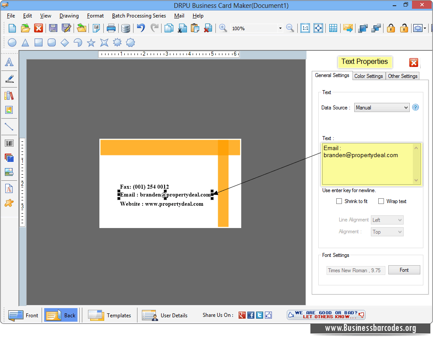Switch to the Color Settings tab
Screen dimensions: 433x337
[368, 76]
